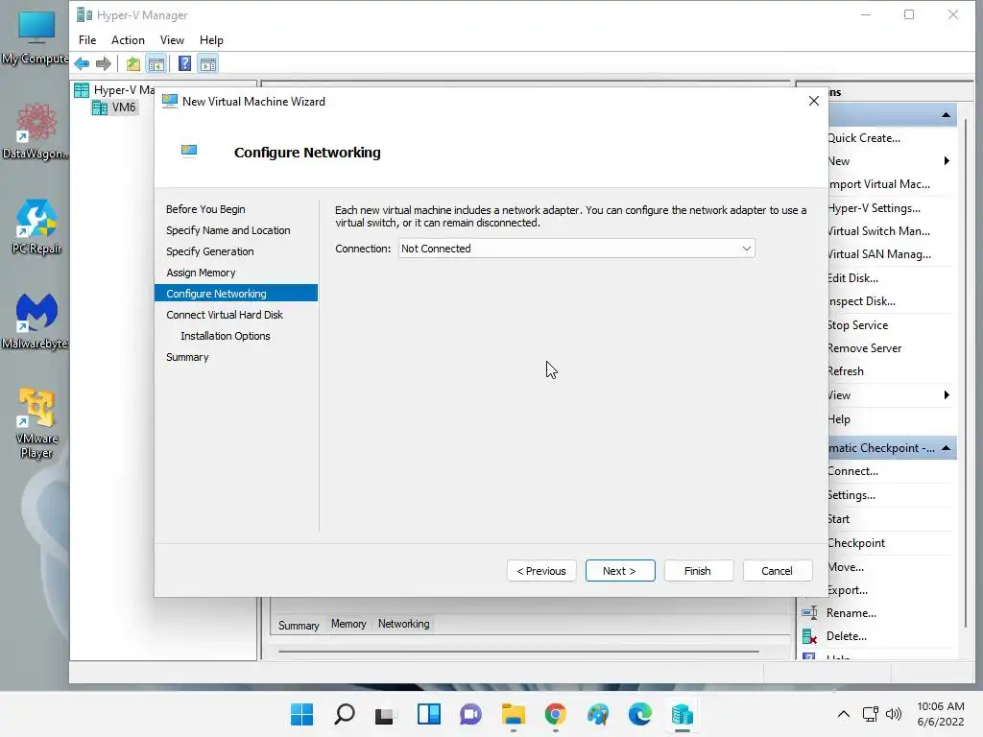
Task: Click Edit Disk action
Action: tap(852, 278)
